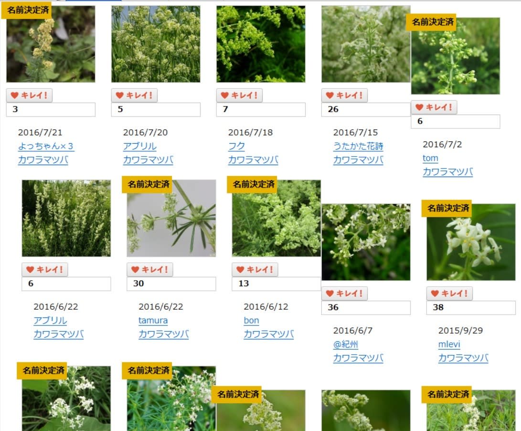Screen dimensions: 521x431
Task: Open white flower photo by mlevi
Action: (471, 242)
